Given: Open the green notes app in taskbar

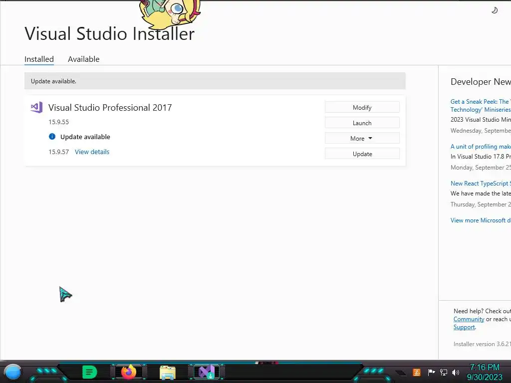Looking at the screenshot, I should pyautogui.click(x=90, y=372).
